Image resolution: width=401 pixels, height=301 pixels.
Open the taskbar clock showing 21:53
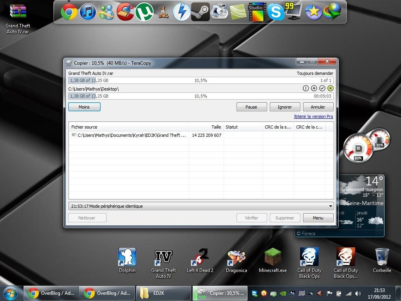click(x=379, y=294)
